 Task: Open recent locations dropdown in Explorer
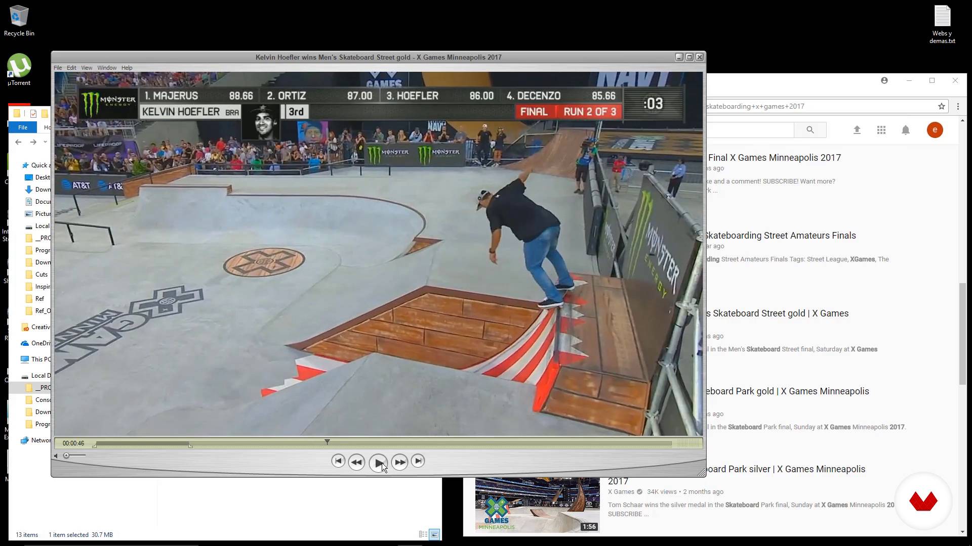[45, 142]
